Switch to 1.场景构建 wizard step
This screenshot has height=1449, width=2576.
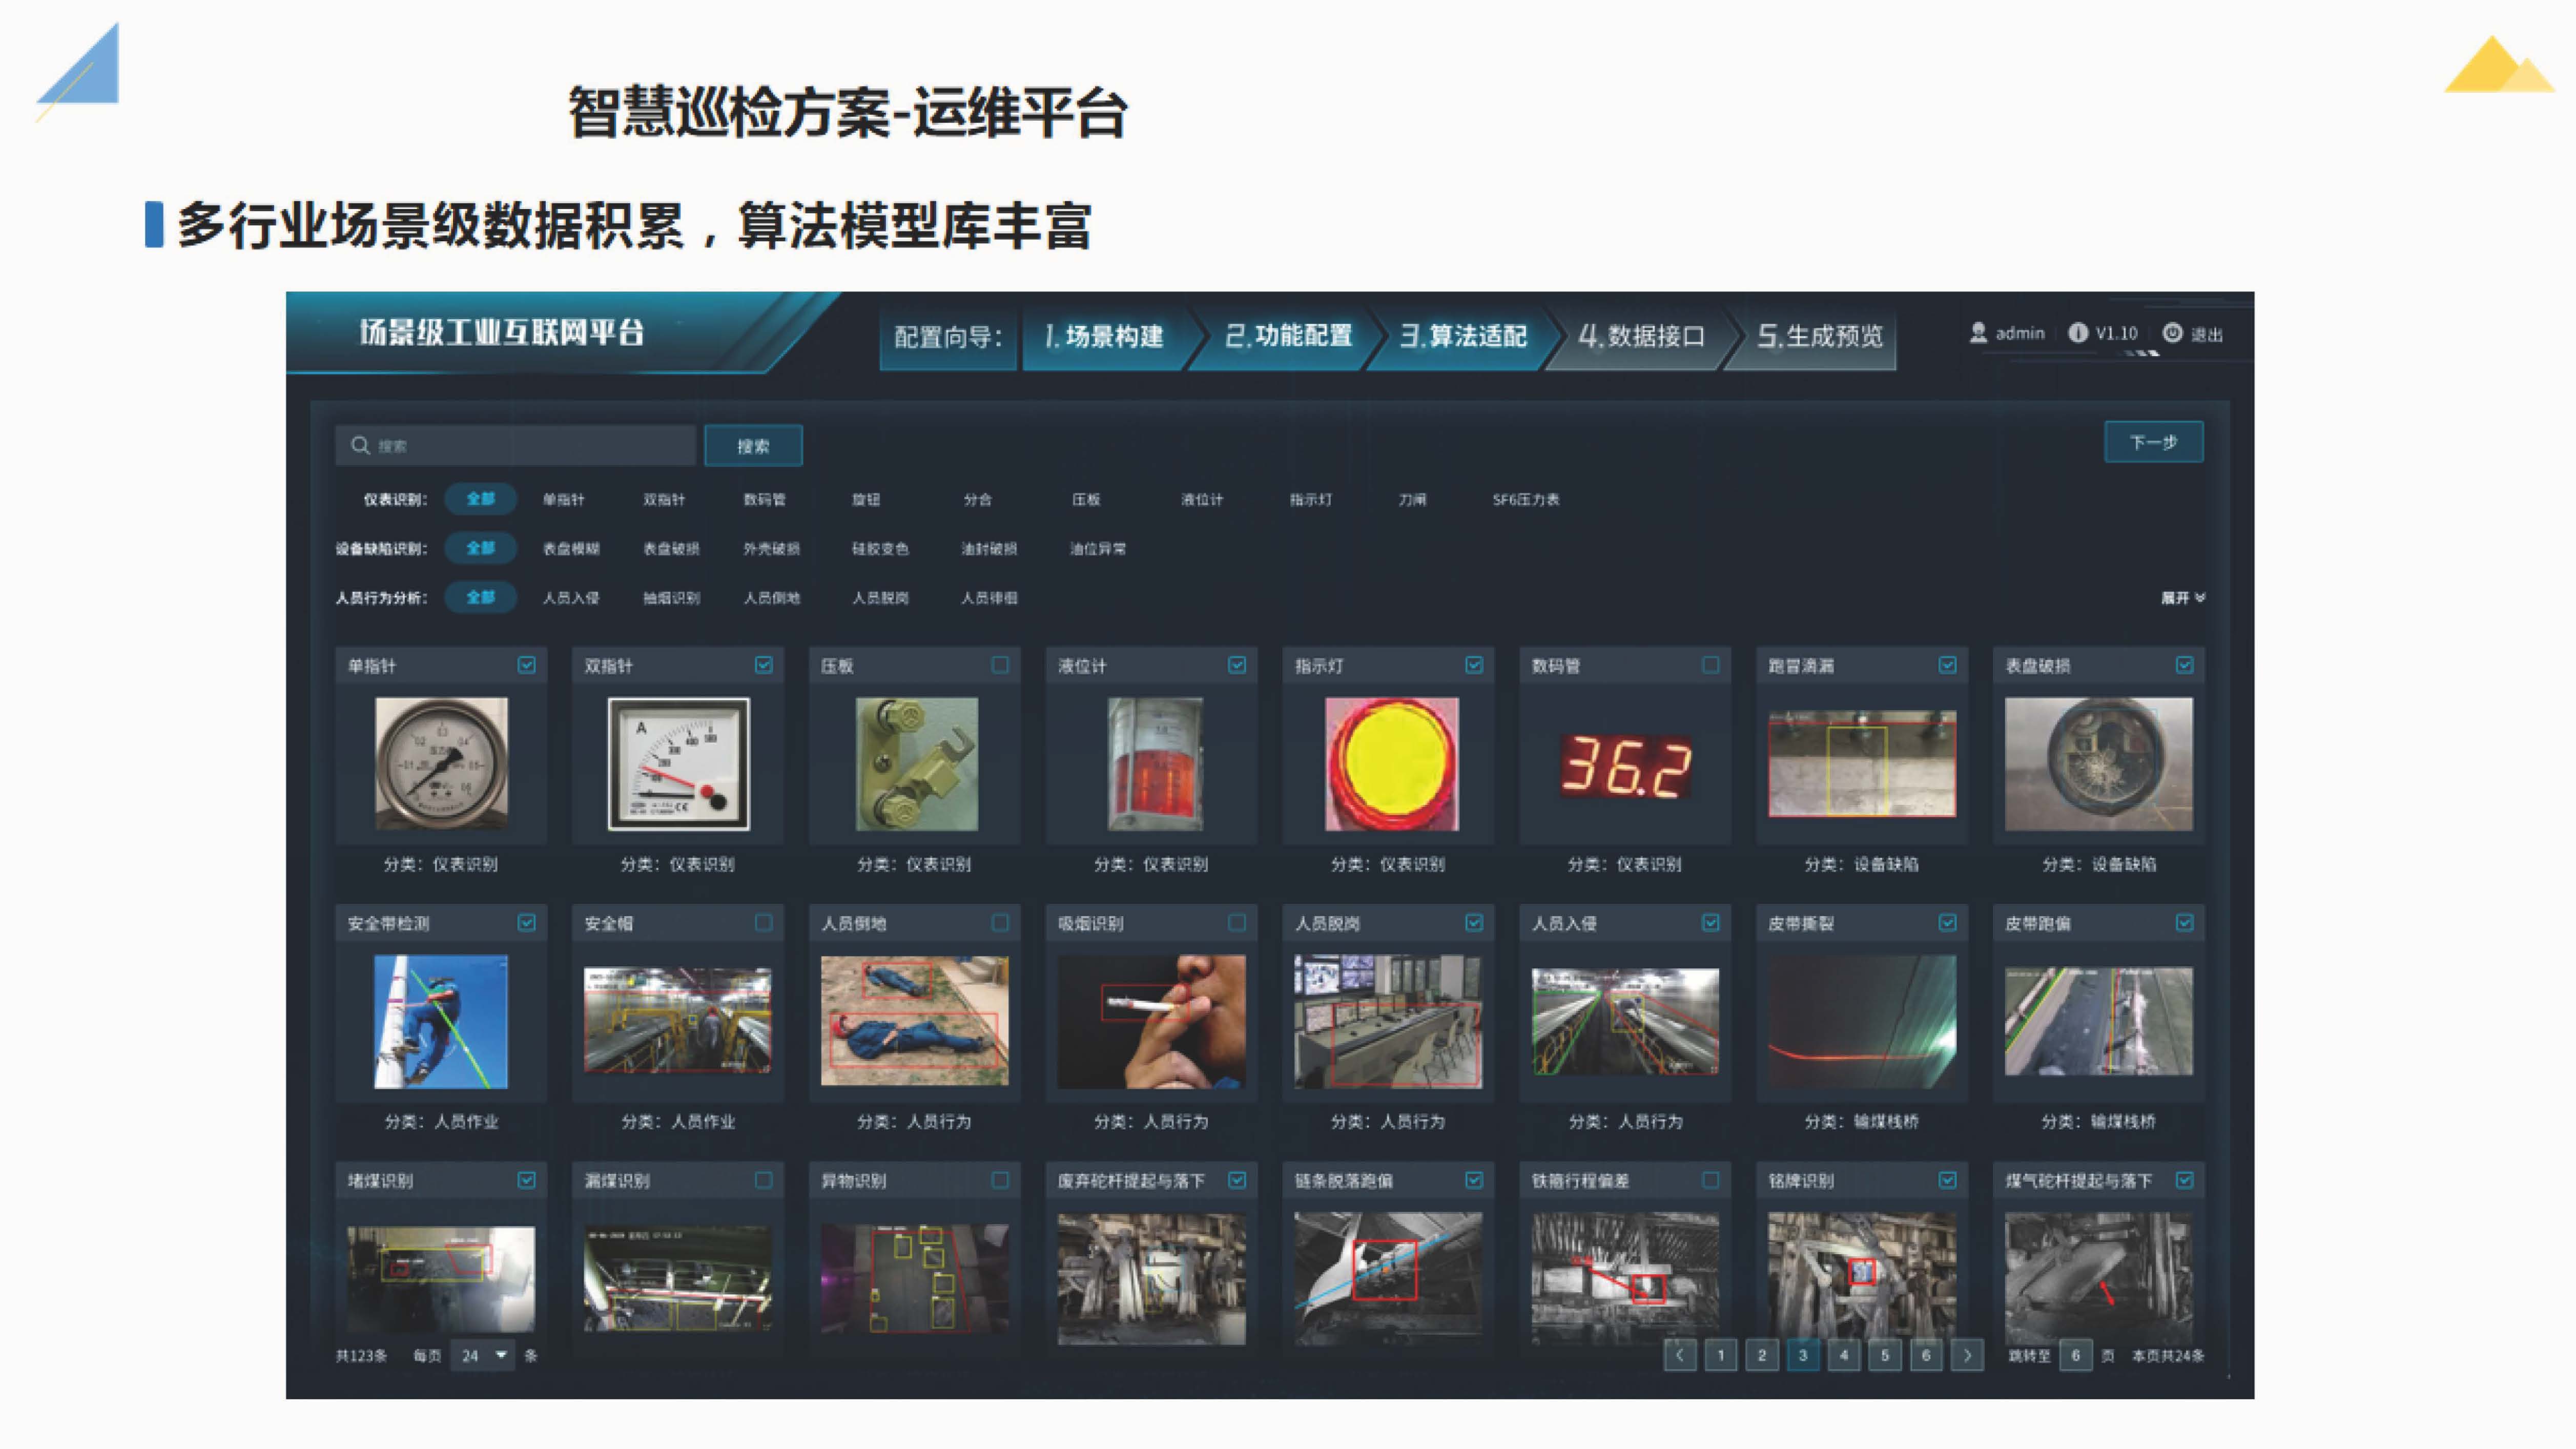coord(1104,336)
